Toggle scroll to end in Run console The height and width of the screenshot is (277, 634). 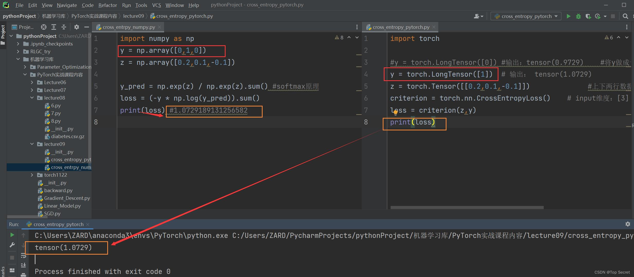23,265
